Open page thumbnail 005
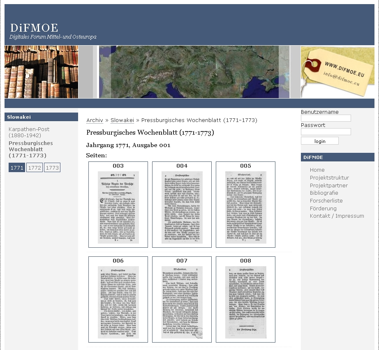The width and height of the screenshot is (379, 350). coord(245,207)
